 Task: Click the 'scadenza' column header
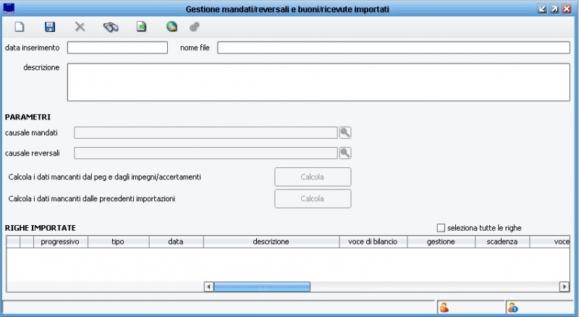[x=502, y=242]
